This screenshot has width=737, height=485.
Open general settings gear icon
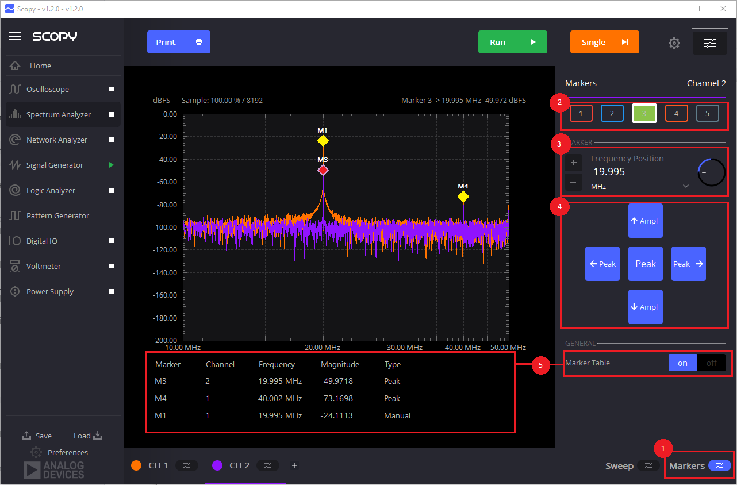pyautogui.click(x=674, y=43)
